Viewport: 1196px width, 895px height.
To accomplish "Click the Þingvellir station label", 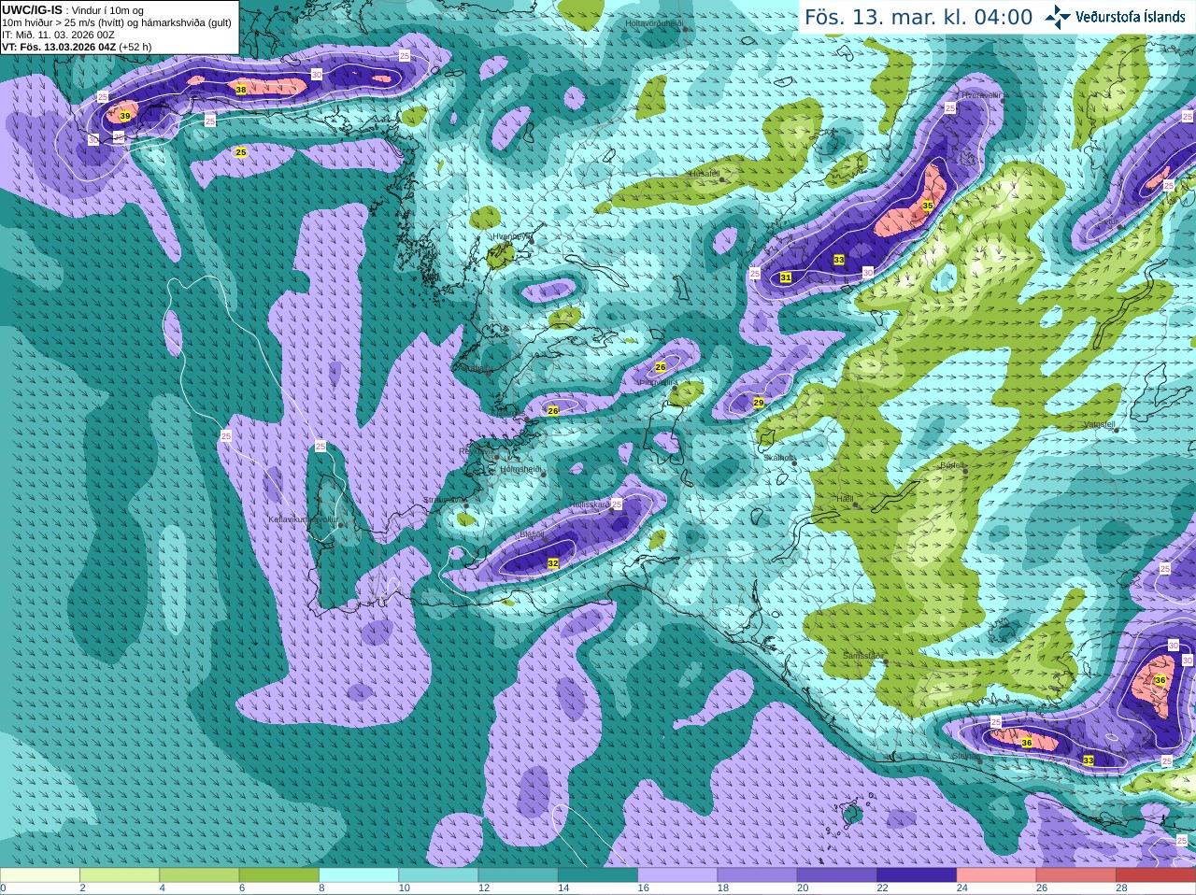I will click(658, 383).
